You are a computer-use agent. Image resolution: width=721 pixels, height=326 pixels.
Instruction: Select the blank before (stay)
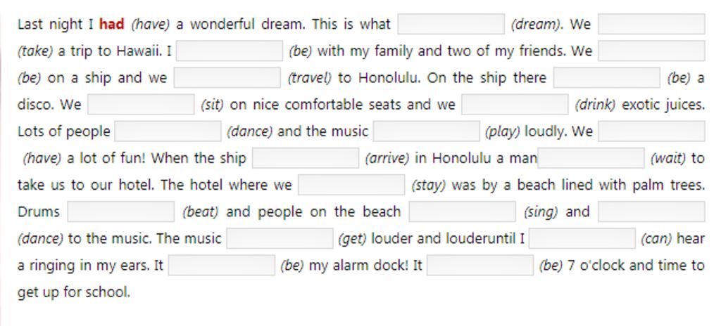pos(351,185)
